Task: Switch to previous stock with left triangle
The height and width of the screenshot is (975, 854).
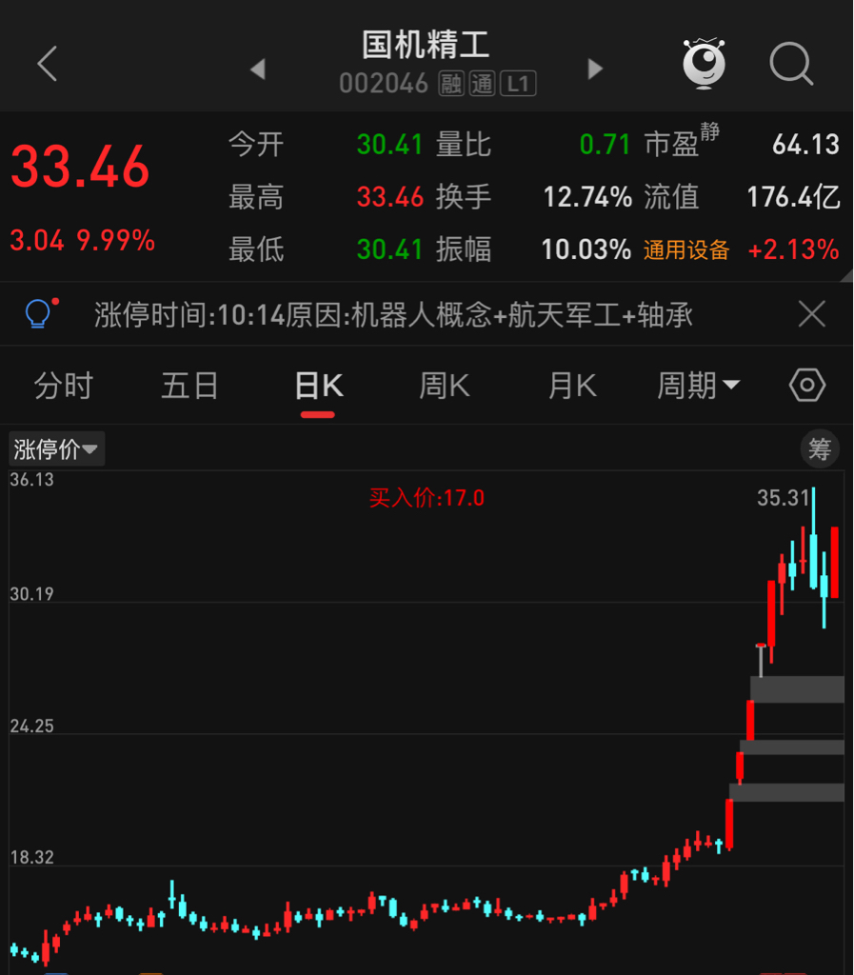Action: click(258, 69)
